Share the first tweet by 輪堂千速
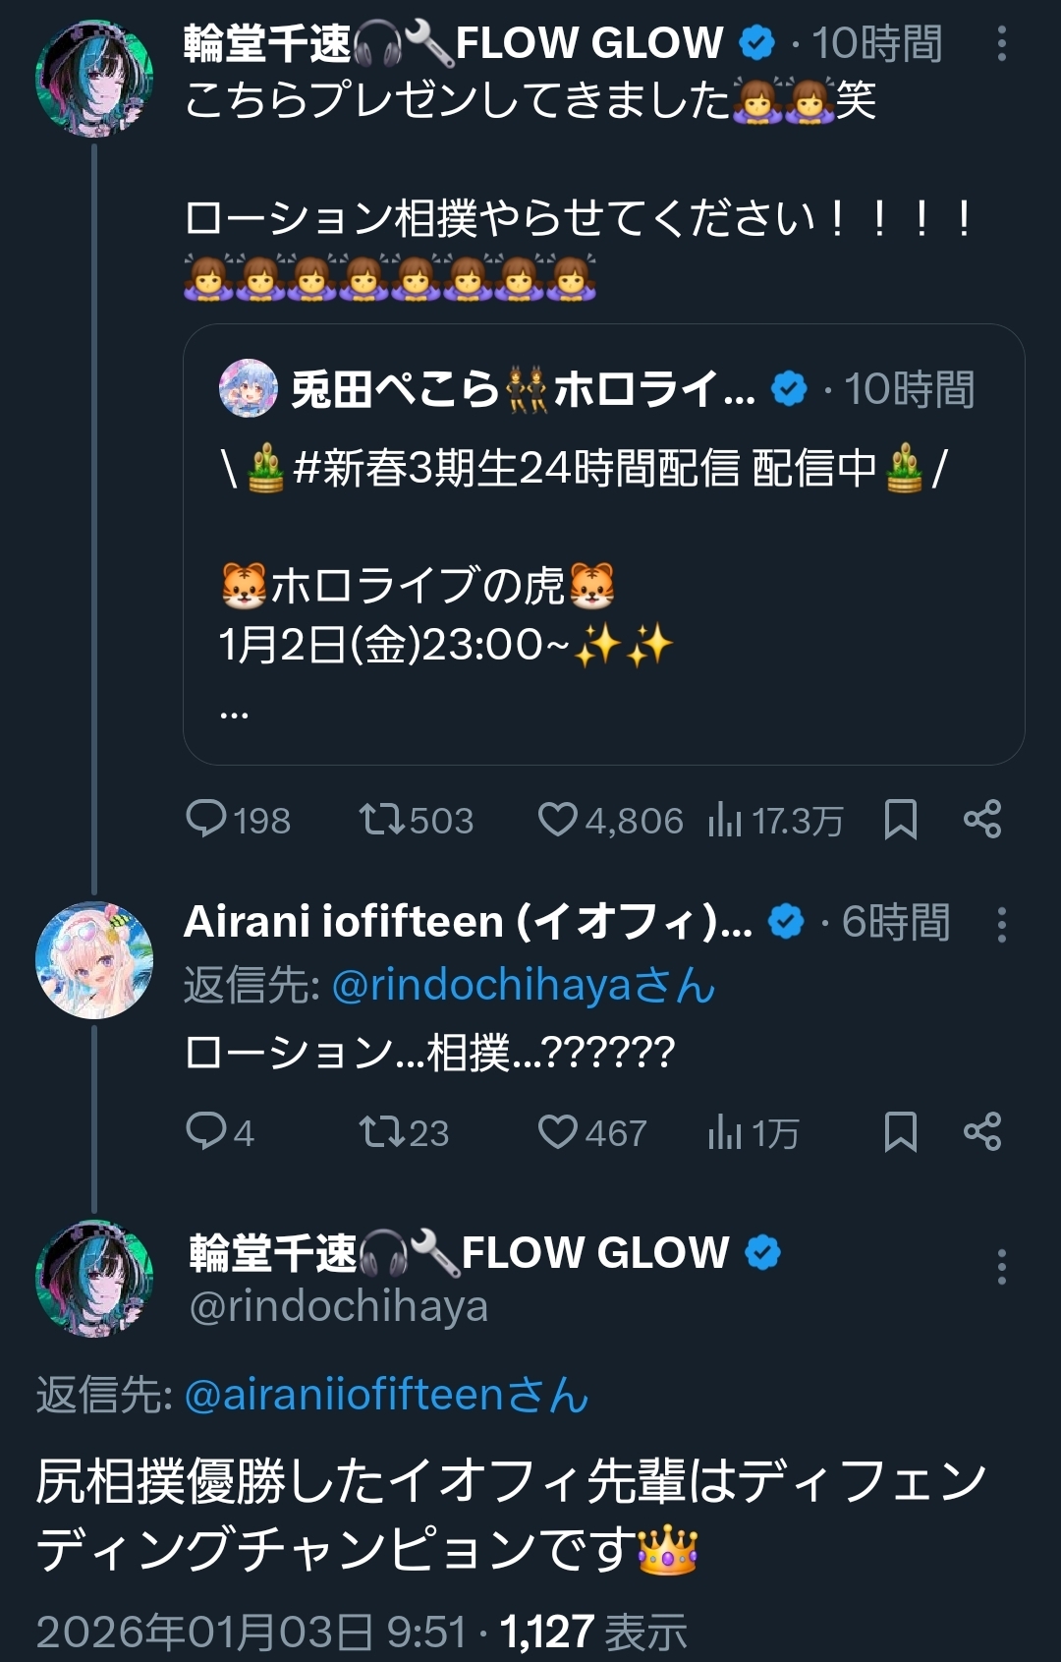The image size is (1061, 1662). click(x=982, y=819)
